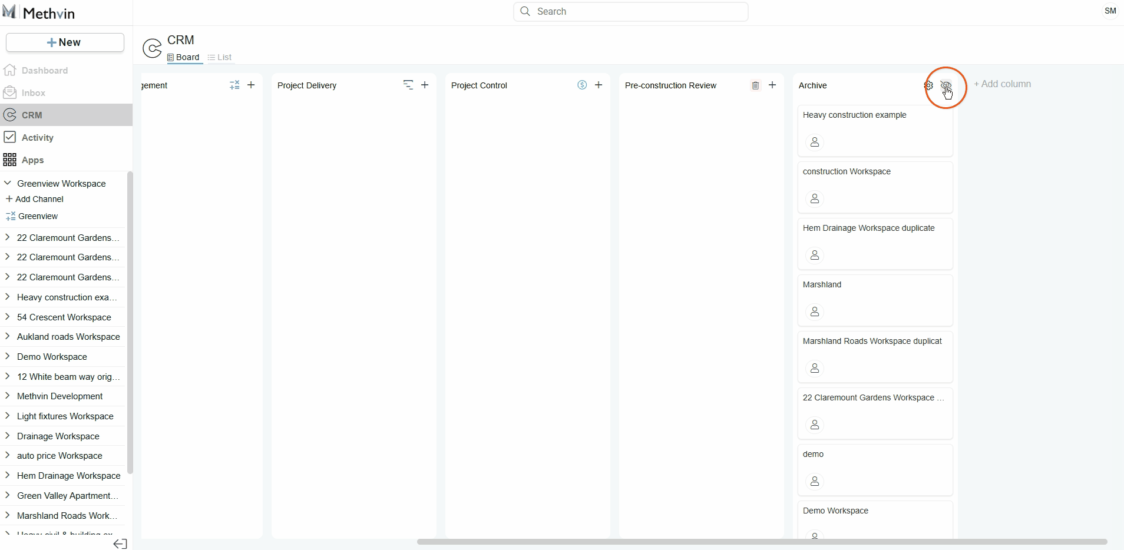Open Inbox from the sidebar
Image resolution: width=1124 pixels, height=550 pixels.
click(x=34, y=93)
